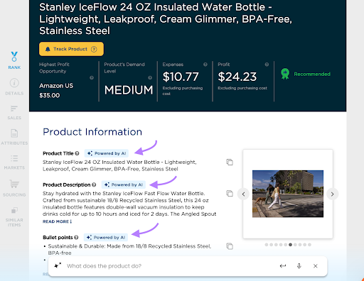Click help icon next to Bullet points
Viewport: 364px width, 281px height.
pos(76,237)
